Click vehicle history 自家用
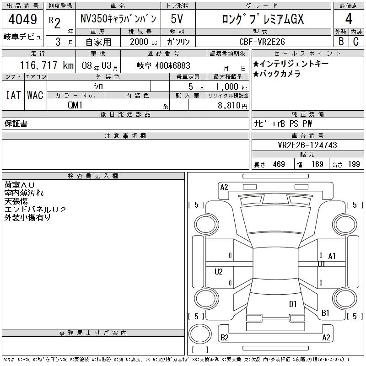 pyautogui.click(x=98, y=42)
